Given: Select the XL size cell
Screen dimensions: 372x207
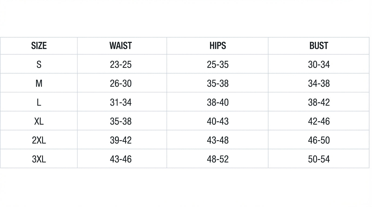Looking at the screenshot, I should (x=39, y=121).
